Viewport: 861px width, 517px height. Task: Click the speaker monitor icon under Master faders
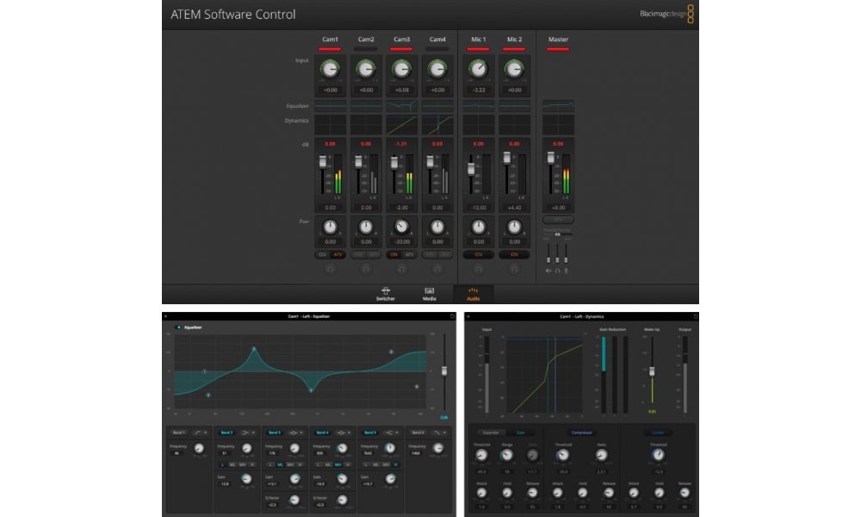(x=548, y=270)
